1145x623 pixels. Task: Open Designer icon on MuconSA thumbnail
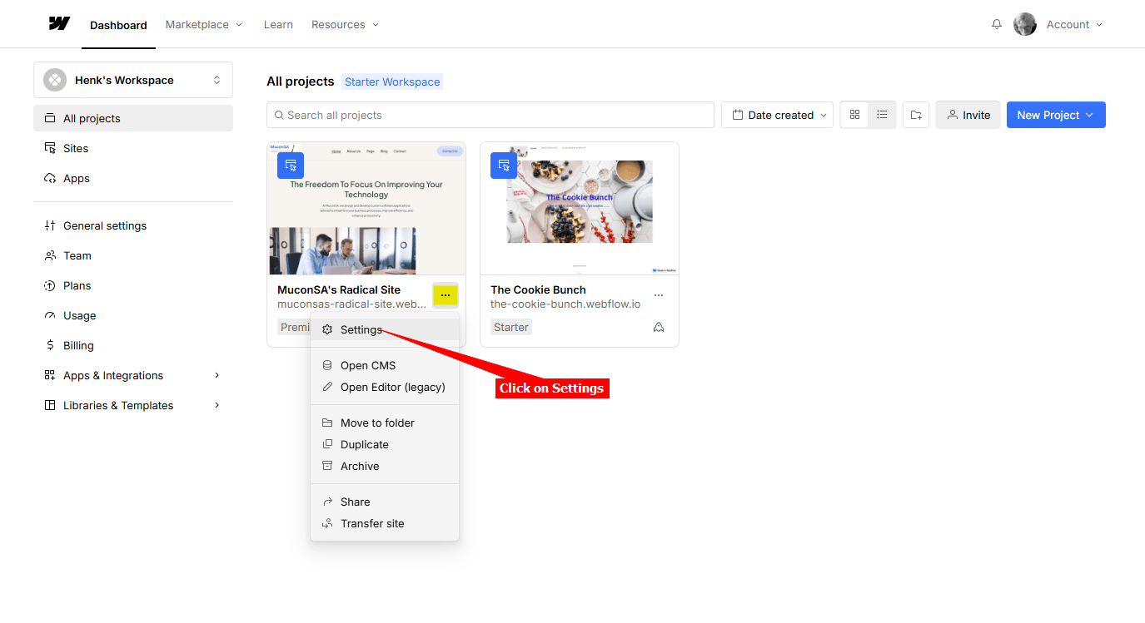point(291,166)
